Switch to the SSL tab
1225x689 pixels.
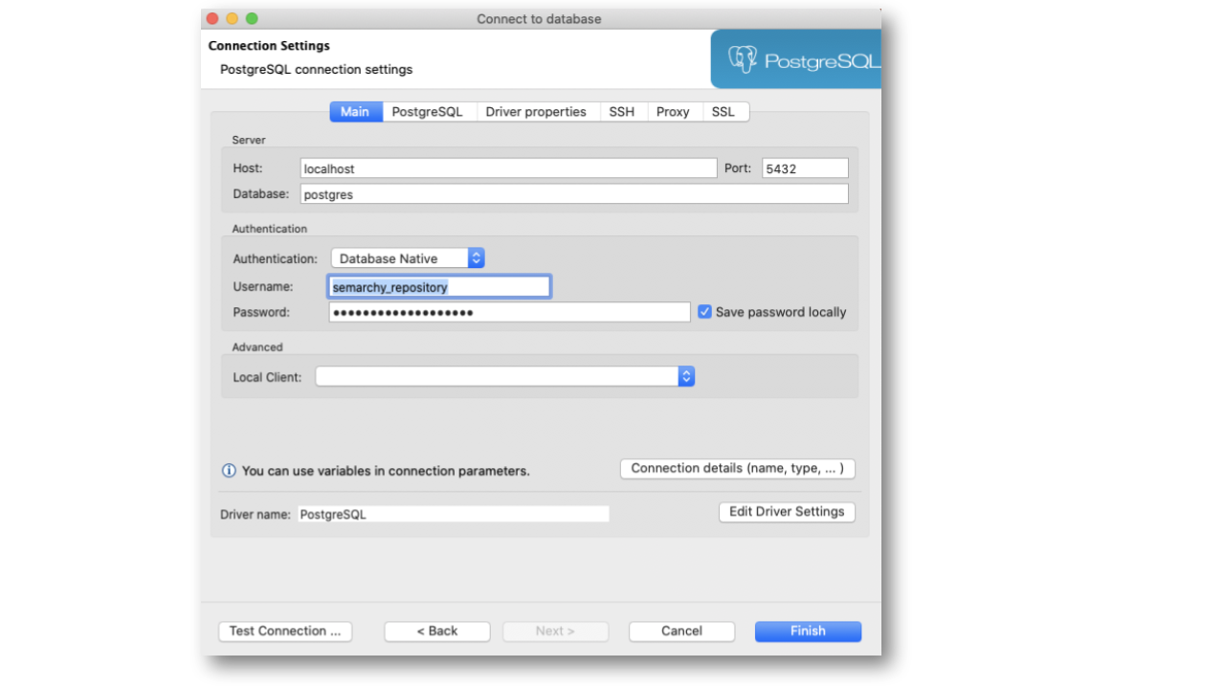click(x=724, y=112)
